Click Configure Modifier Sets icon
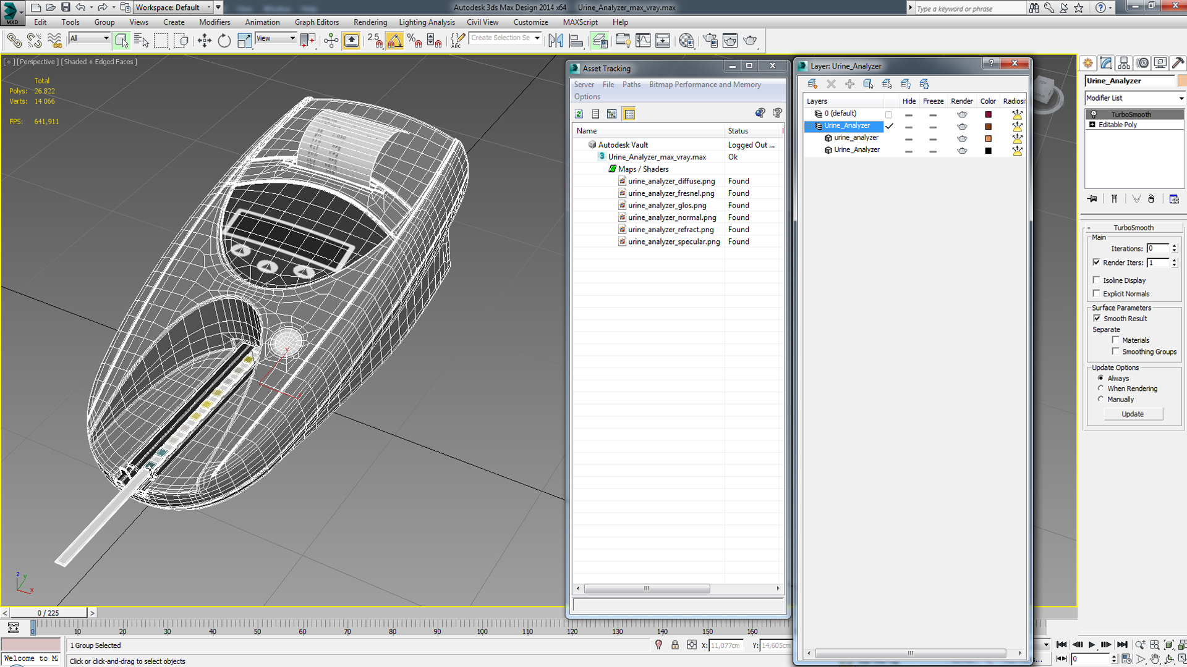Screen dimensions: 1187x667 pyautogui.click(x=1174, y=199)
